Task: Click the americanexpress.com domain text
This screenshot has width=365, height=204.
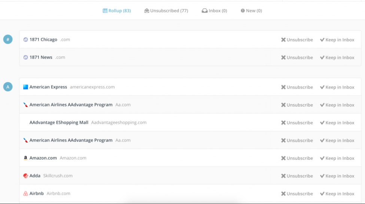Action: 92,87
